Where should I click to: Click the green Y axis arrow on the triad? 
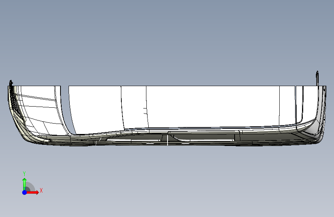tap(25, 184)
